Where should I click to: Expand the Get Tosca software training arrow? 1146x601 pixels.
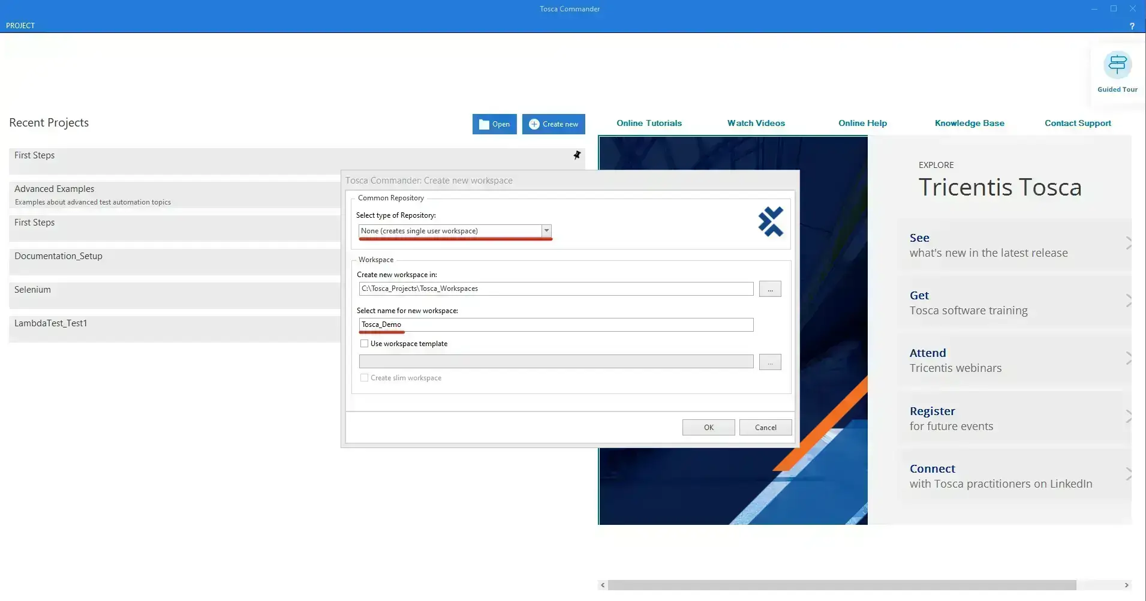(1128, 300)
